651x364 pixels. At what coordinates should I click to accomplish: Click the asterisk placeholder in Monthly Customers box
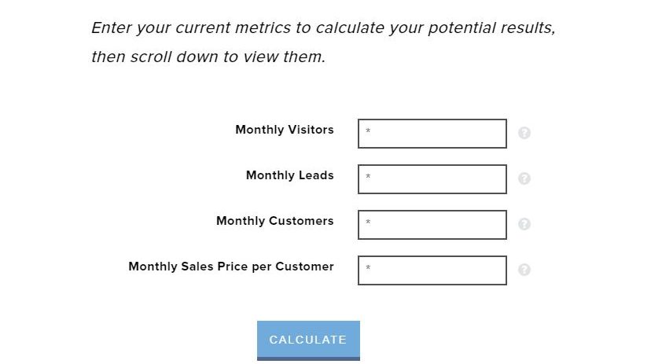[368, 222]
